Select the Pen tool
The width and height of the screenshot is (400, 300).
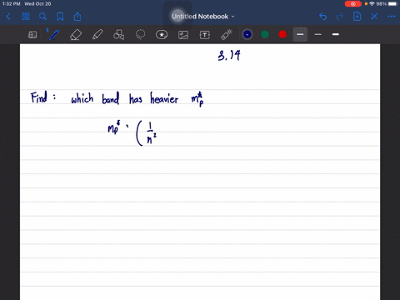[x=54, y=35]
